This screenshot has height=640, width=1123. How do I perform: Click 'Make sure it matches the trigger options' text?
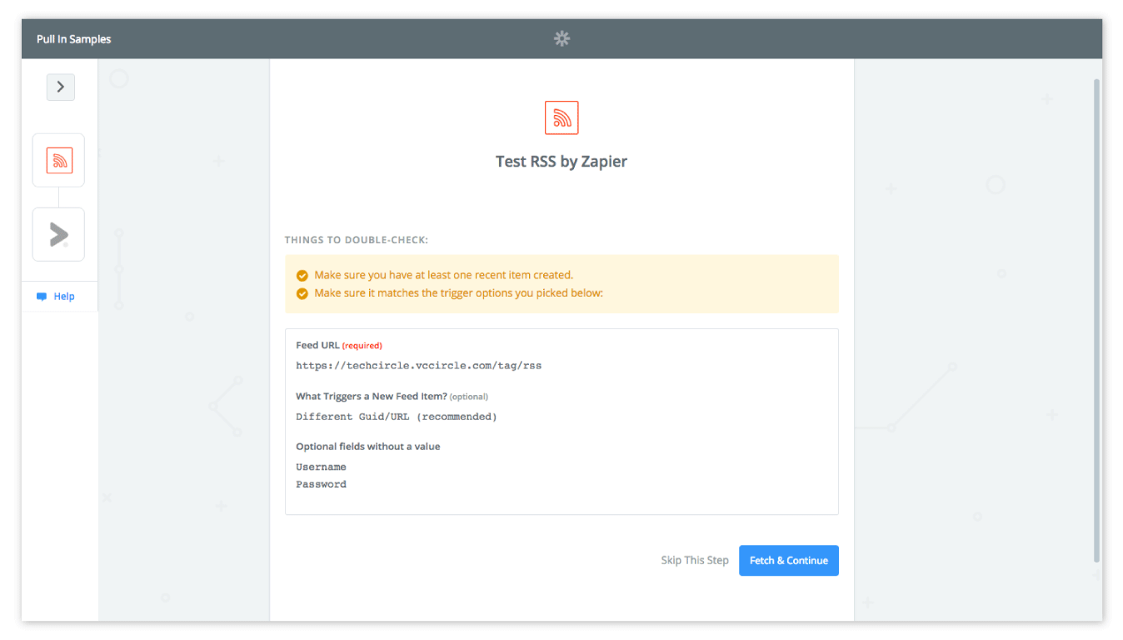(458, 293)
